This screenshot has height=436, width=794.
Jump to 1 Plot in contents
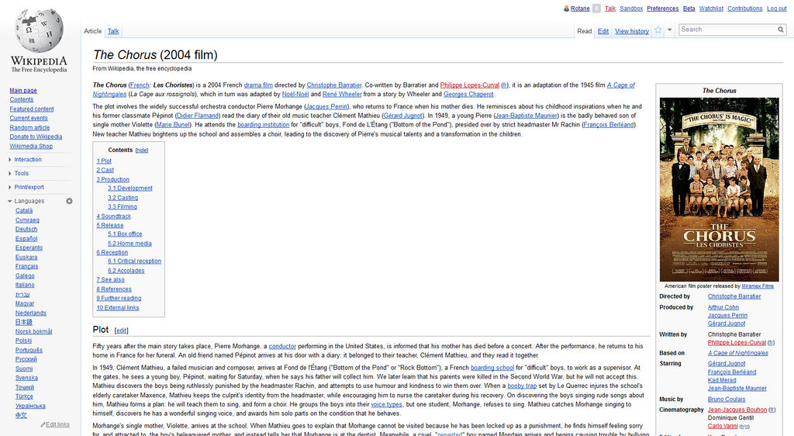(x=104, y=161)
